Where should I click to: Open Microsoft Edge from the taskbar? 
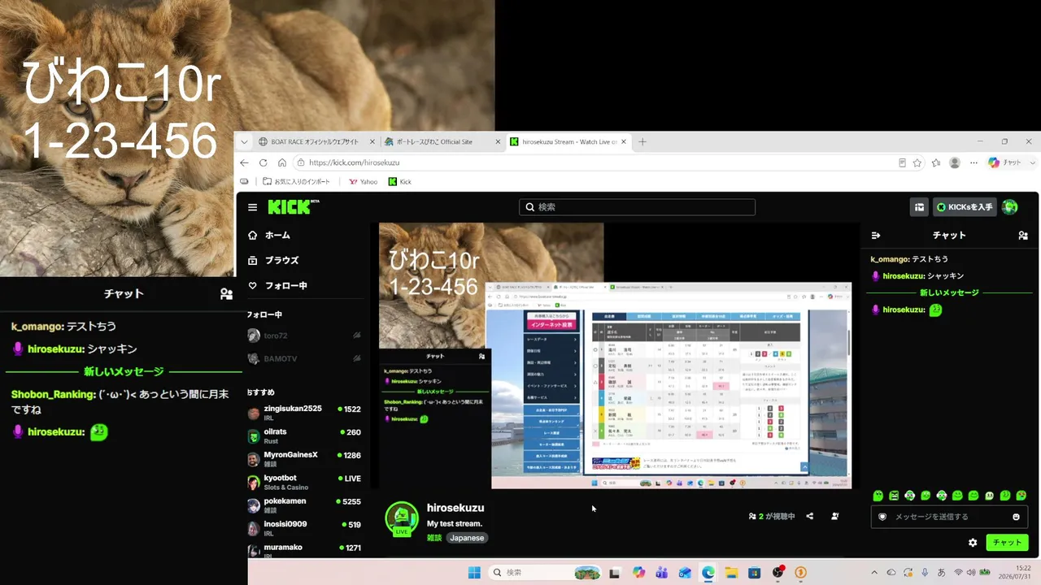708,573
